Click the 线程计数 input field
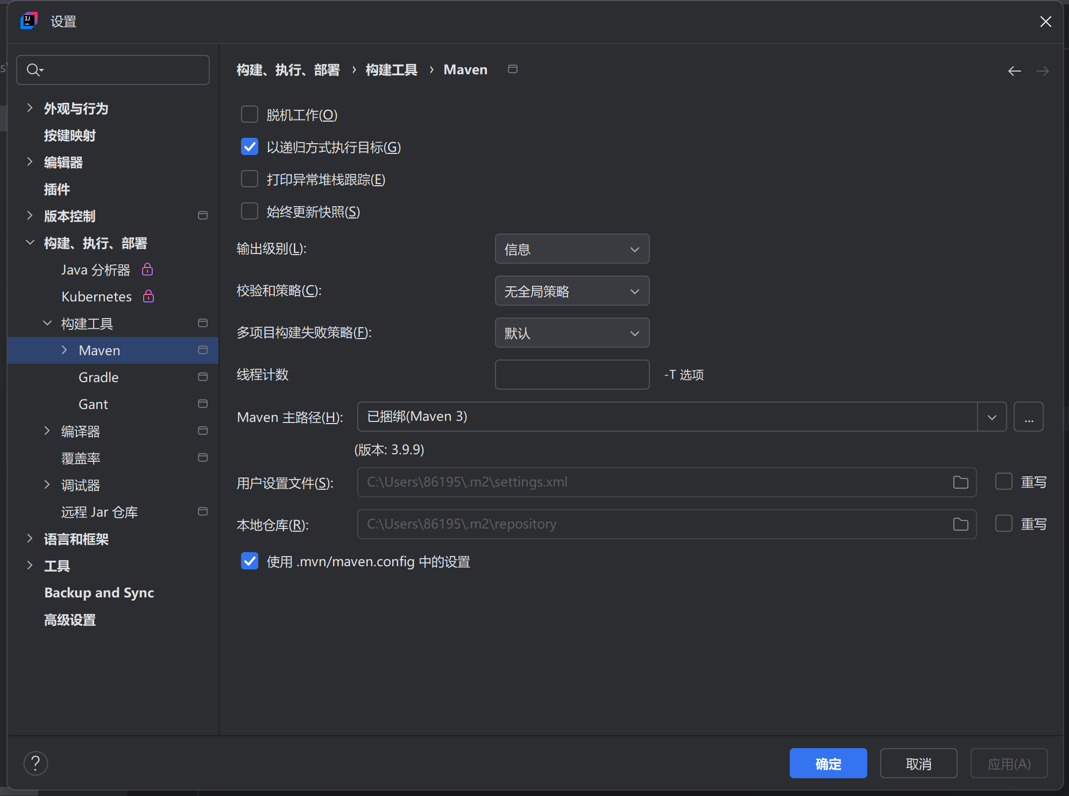The height and width of the screenshot is (796, 1069). 572,375
